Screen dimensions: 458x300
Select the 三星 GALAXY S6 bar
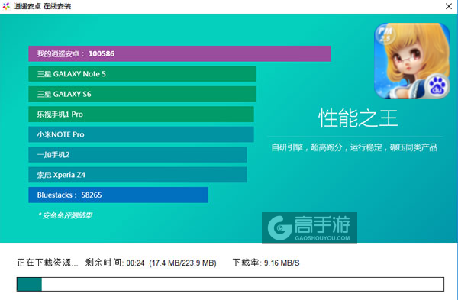[142, 94]
